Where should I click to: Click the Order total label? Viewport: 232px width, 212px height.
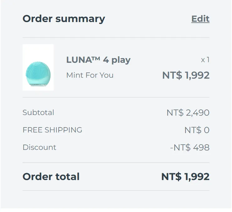(x=51, y=177)
